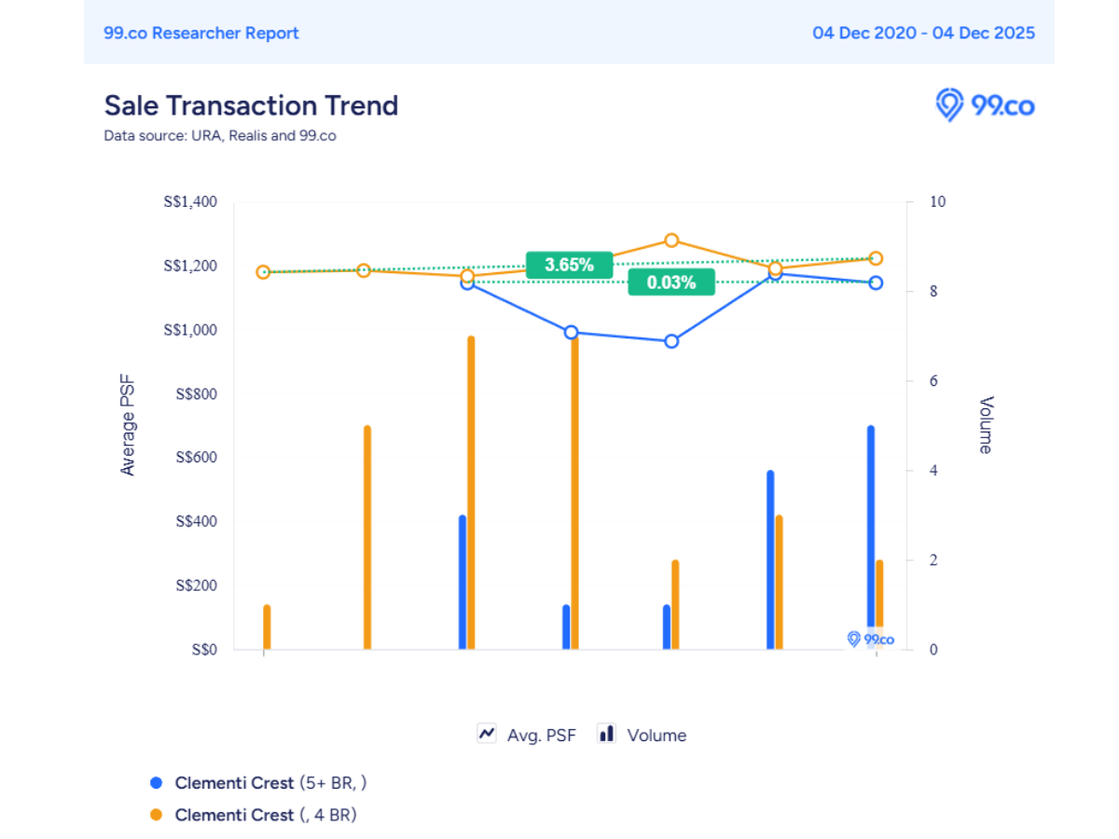Click the blue dot for Clementi Crest 5+ BR

pyautogui.click(x=156, y=783)
